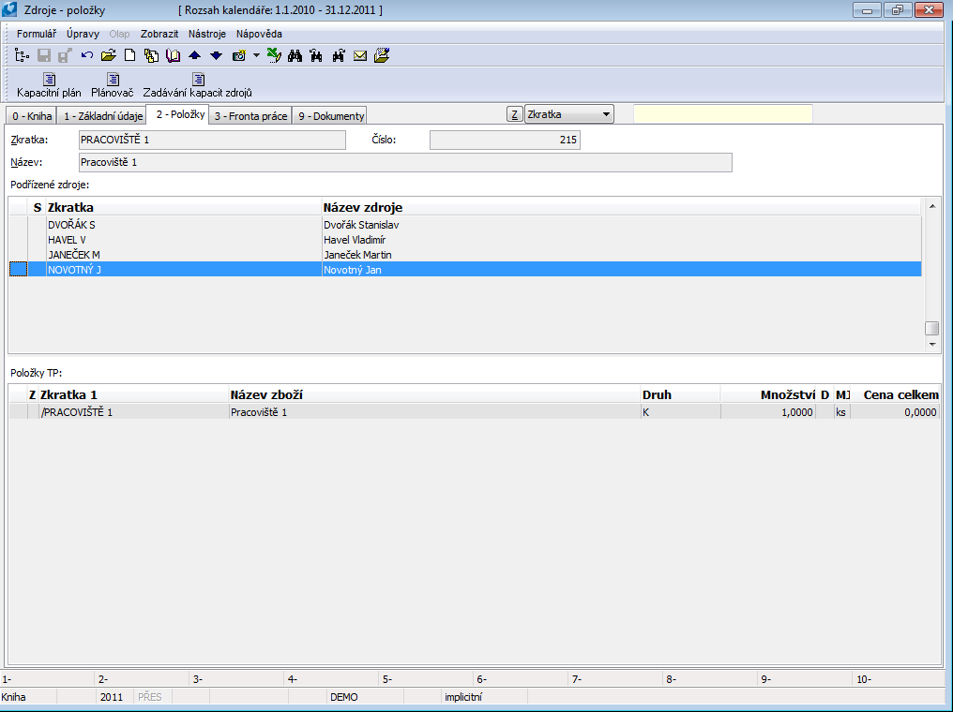This screenshot has height=712, width=953.
Task: Click the envelope mail icon
Action: tap(359, 55)
